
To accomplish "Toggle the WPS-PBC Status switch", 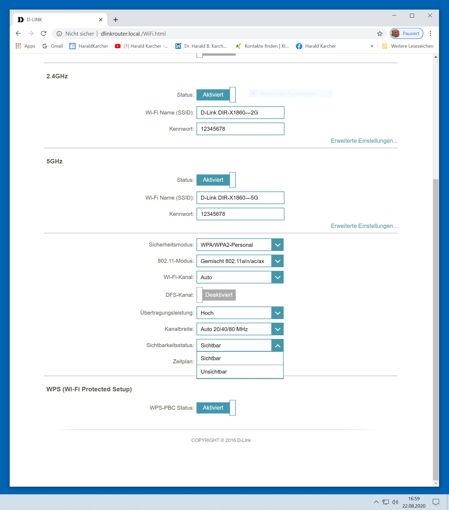I will 216,408.
